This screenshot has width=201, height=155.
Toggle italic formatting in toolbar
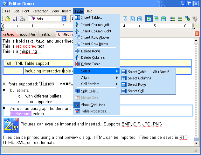tap(125, 19)
